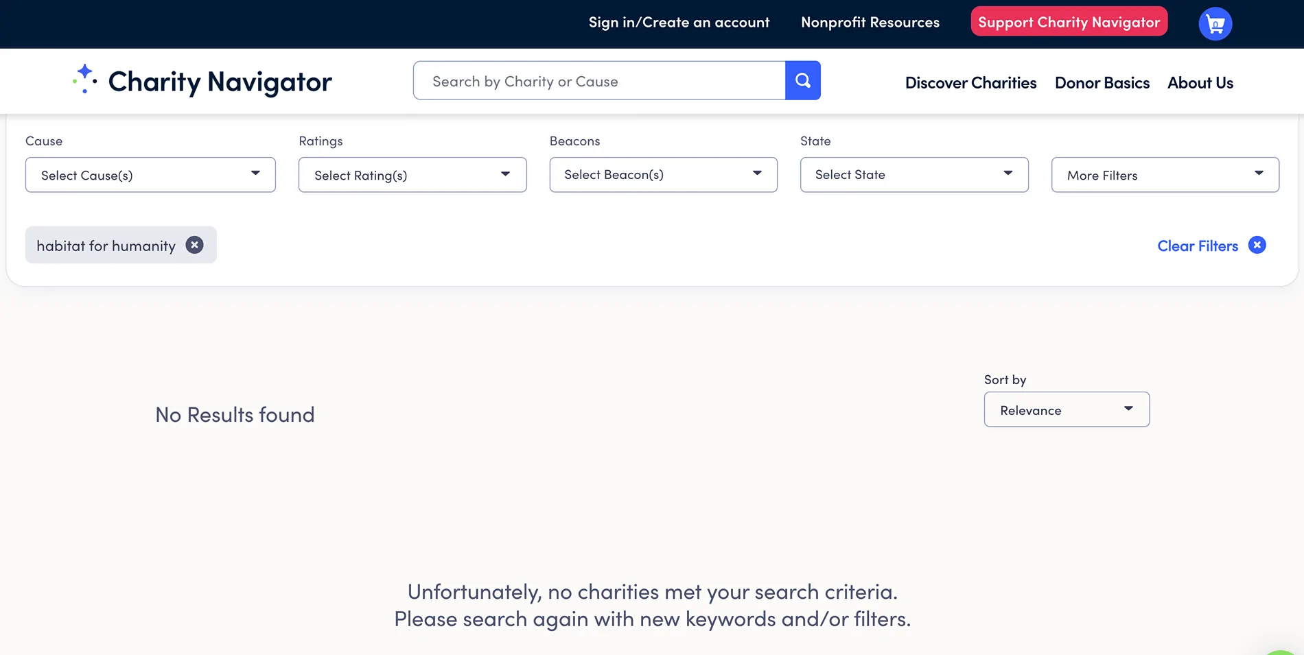Click the Charity Navigator wordmark

point(220,82)
